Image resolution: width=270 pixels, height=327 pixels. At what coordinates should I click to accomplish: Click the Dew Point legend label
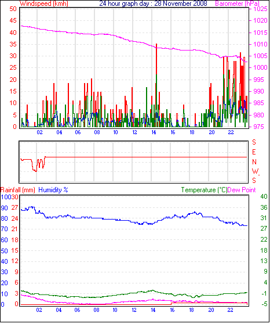242,190
